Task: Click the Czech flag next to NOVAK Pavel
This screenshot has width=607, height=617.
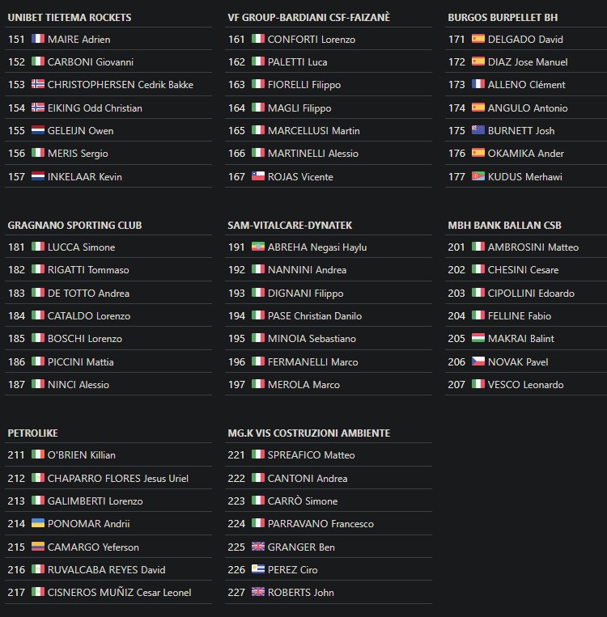Action: point(478,361)
